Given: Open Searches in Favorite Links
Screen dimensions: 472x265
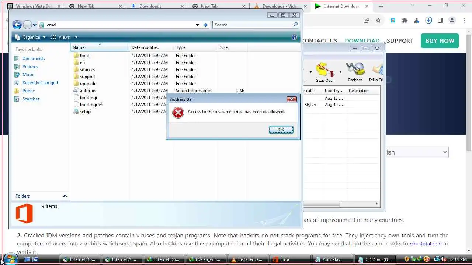Looking at the screenshot, I should 31,99.
